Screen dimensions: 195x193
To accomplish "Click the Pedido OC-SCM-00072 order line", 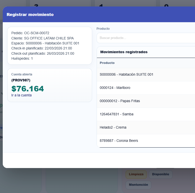I will point(30,33).
